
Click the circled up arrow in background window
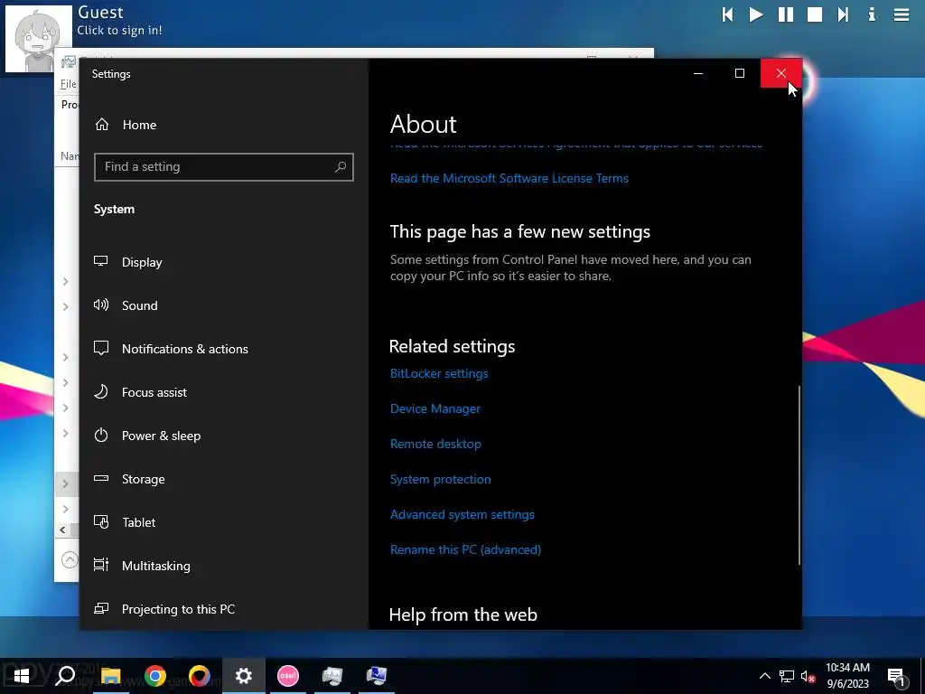coord(70,559)
